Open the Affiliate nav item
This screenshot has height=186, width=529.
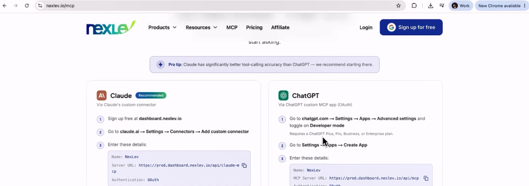(x=280, y=27)
